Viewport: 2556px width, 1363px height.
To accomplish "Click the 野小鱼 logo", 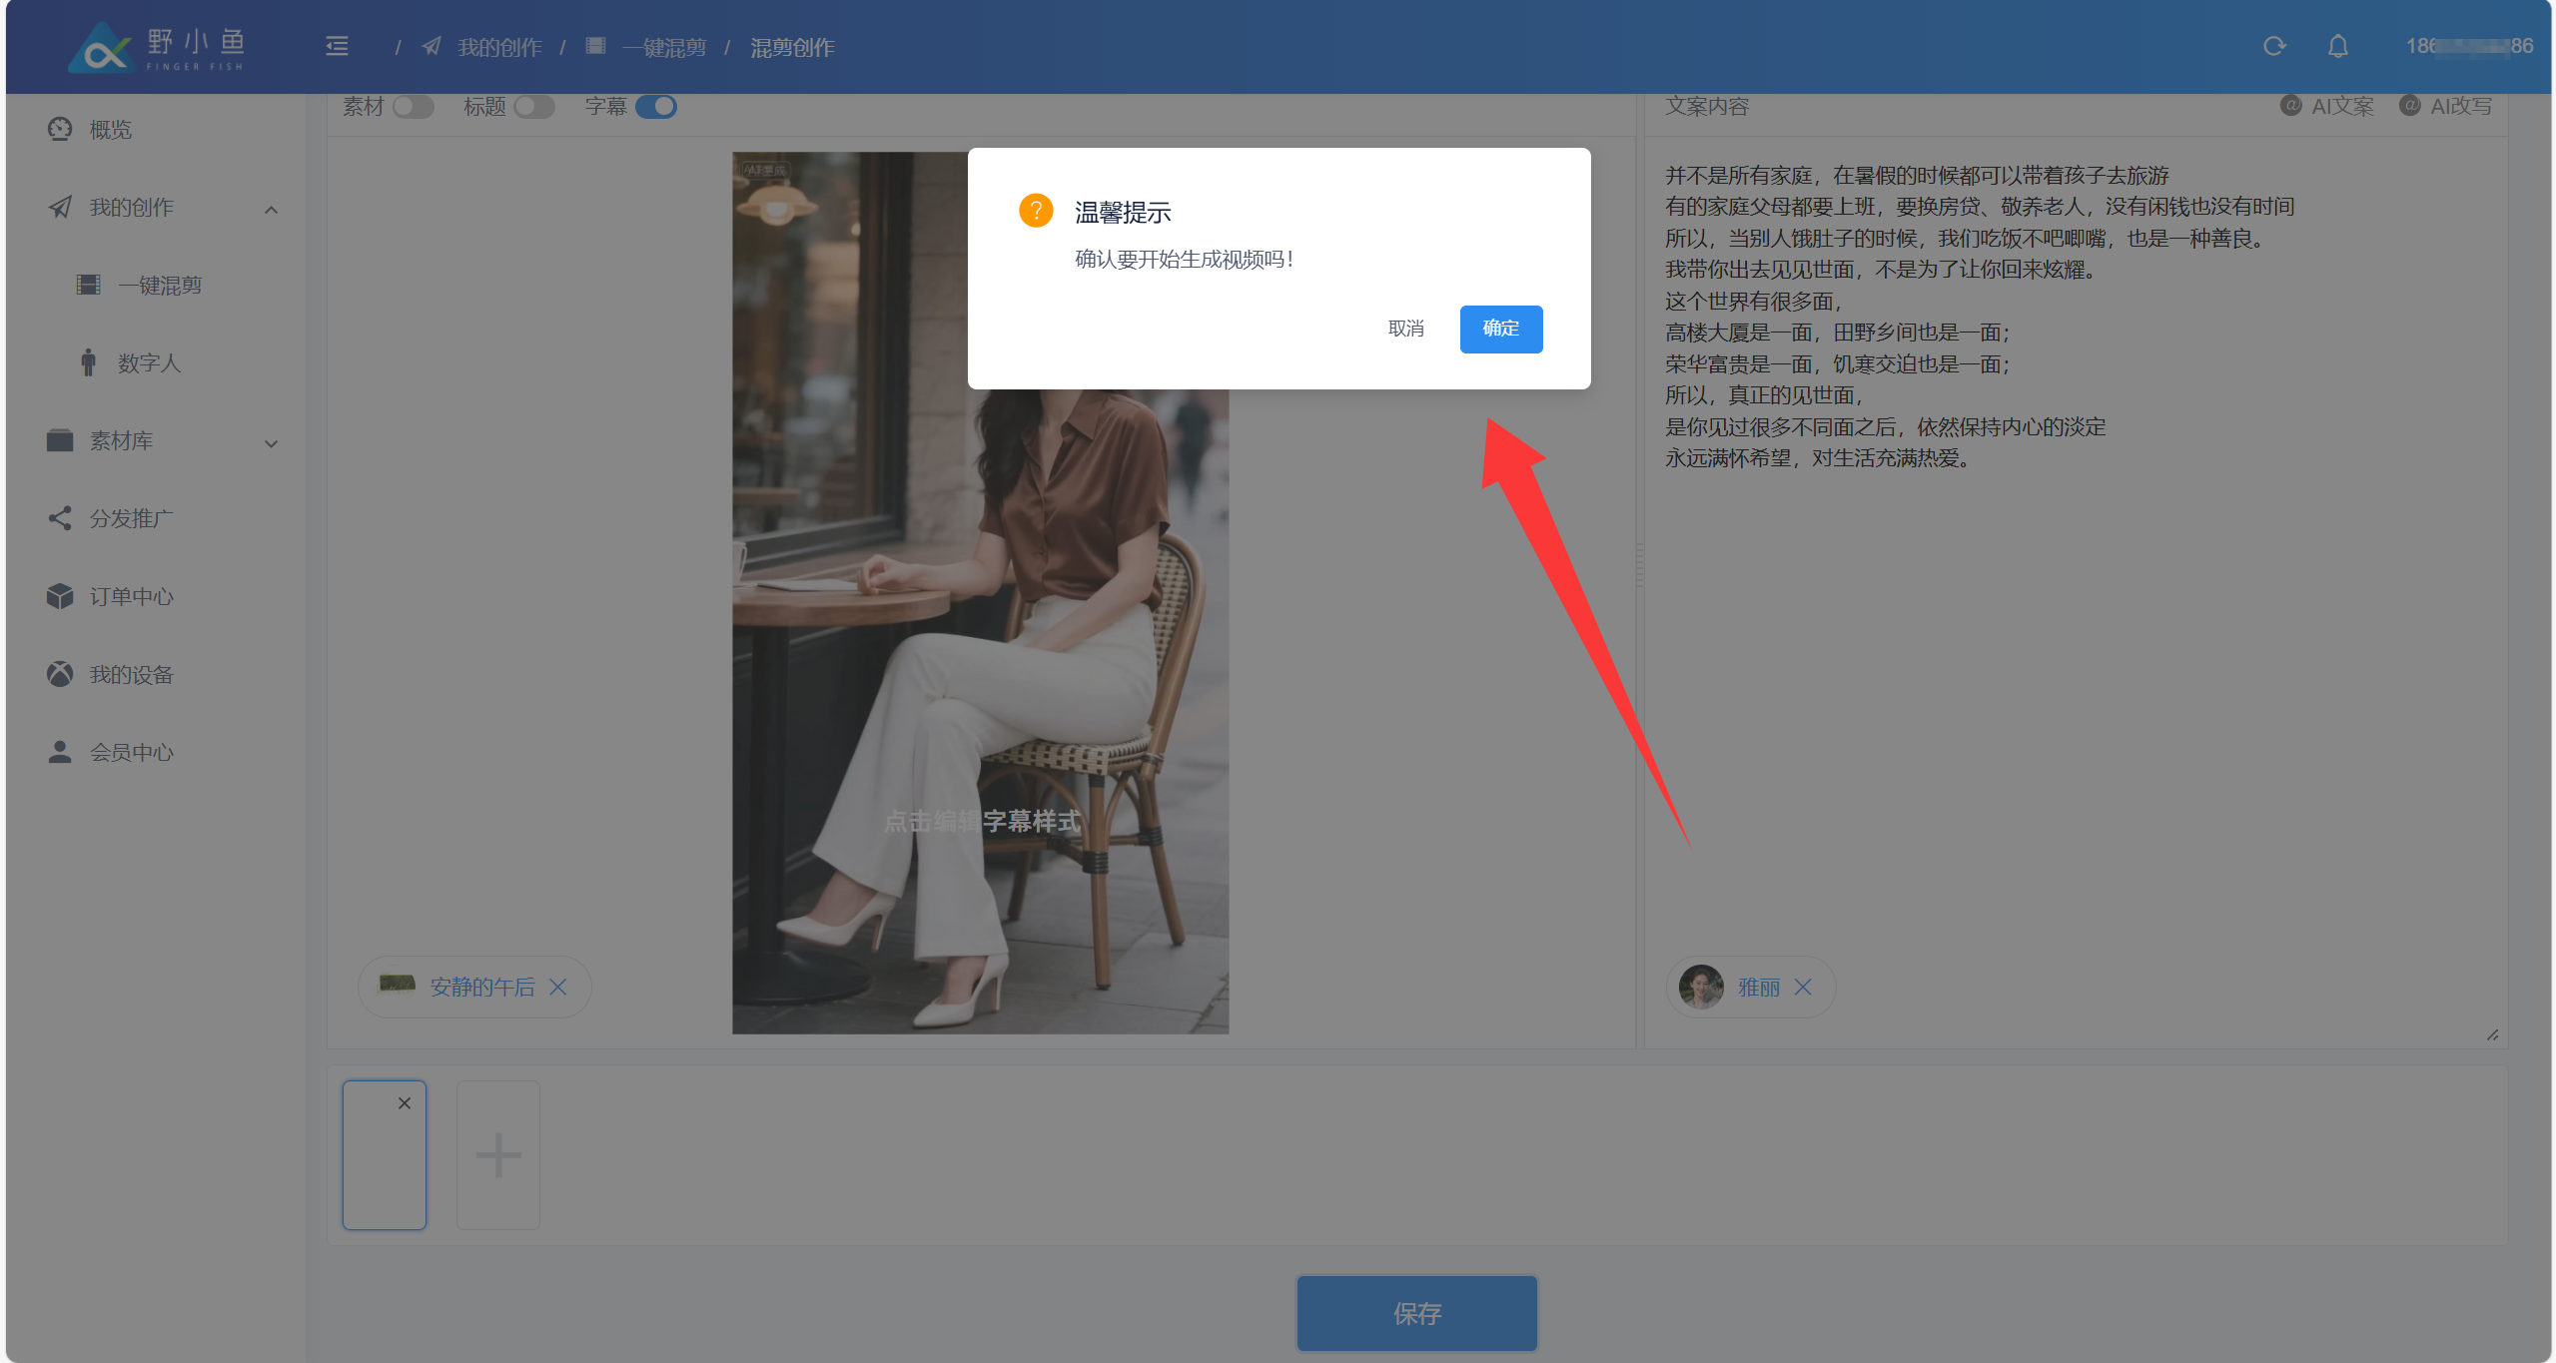I will [x=158, y=47].
